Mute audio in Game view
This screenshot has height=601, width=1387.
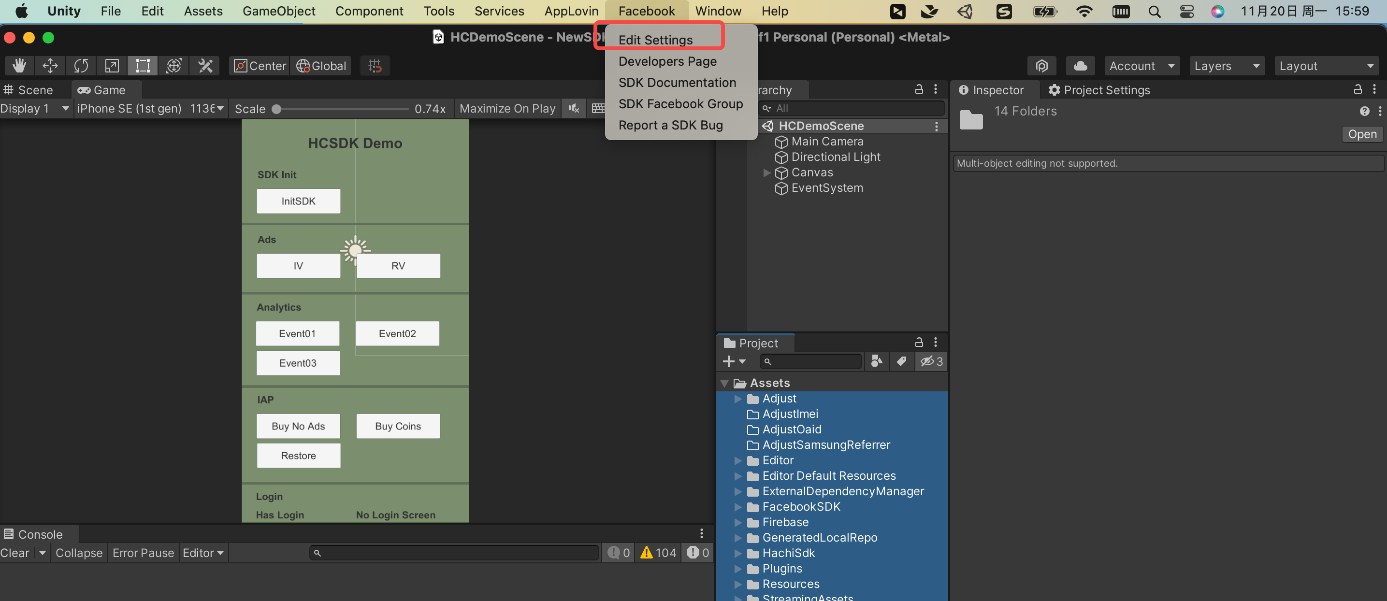(574, 108)
